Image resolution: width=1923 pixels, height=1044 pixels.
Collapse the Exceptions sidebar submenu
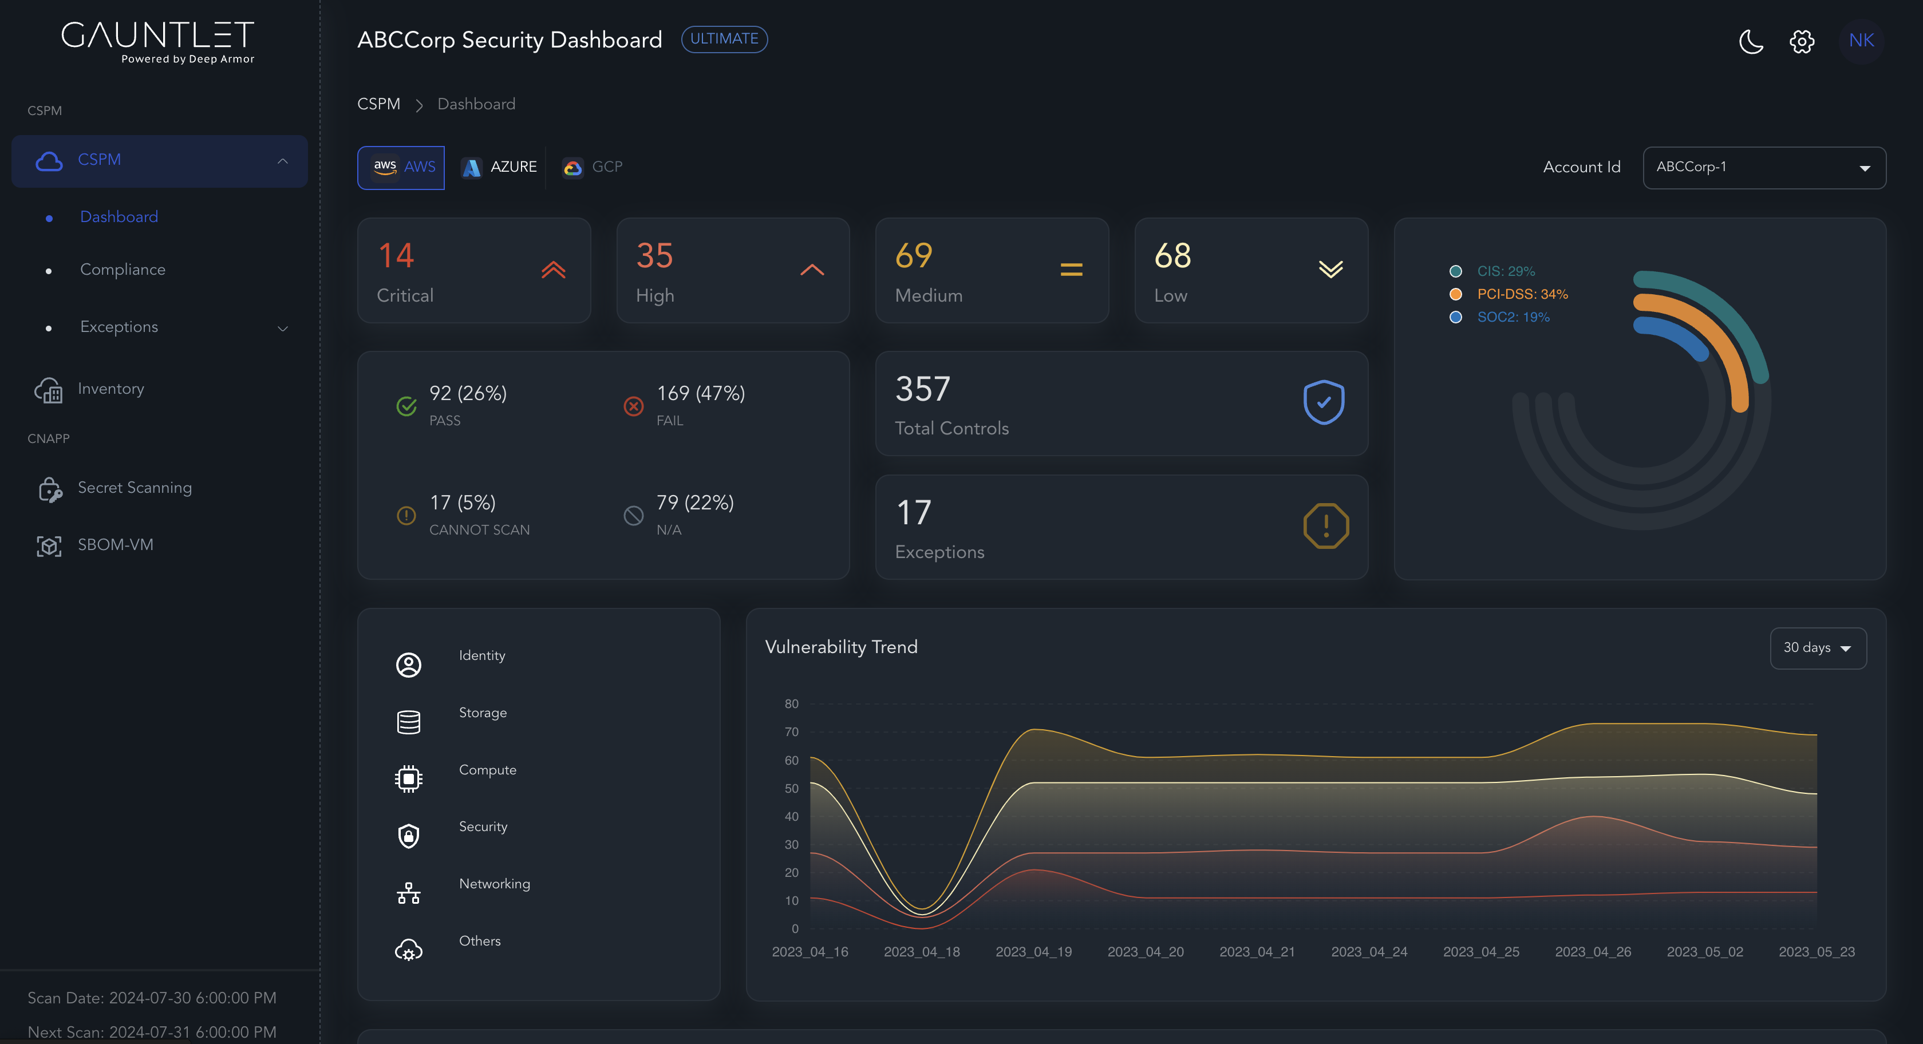click(282, 327)
